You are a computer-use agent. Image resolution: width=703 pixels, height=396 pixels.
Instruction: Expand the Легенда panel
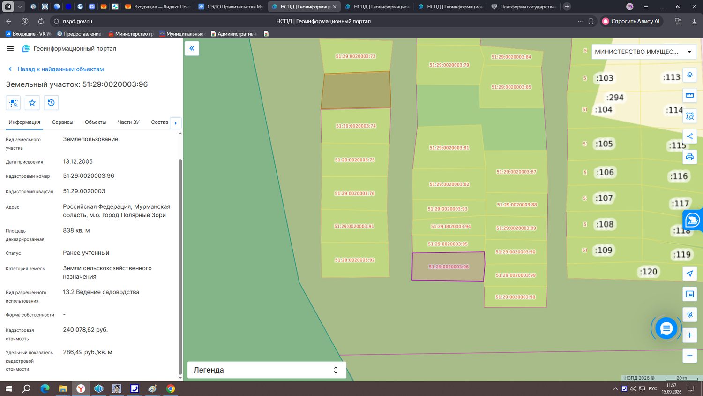tap(267, 370)
